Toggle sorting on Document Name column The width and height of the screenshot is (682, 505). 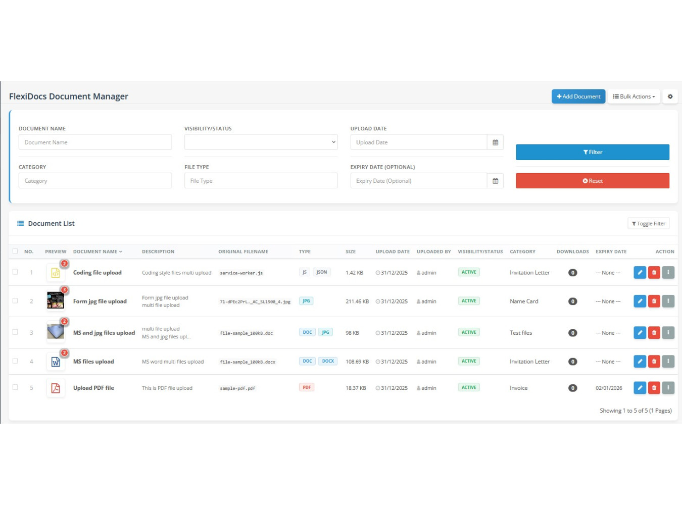click(96, 251)
